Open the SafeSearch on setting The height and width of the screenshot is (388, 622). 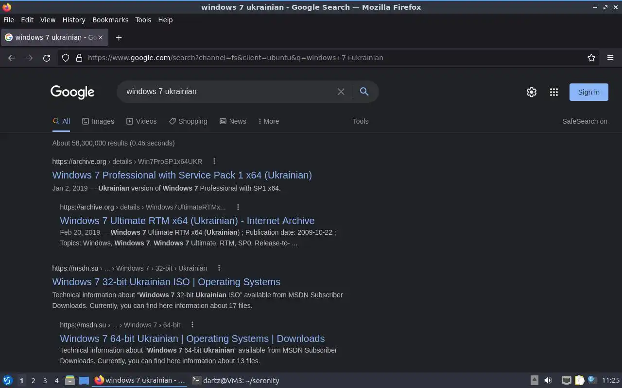click(x=585, y=121)
